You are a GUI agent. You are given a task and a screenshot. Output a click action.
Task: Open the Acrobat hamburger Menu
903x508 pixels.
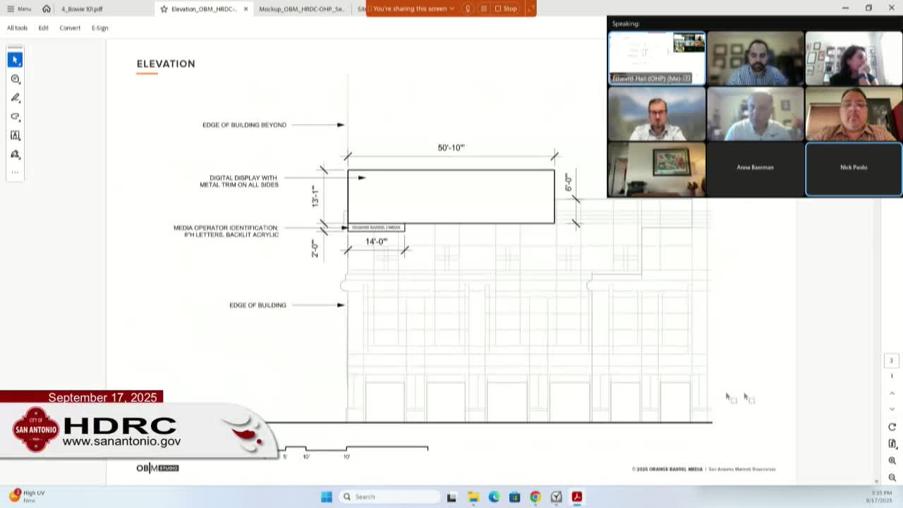coord(19,8)
